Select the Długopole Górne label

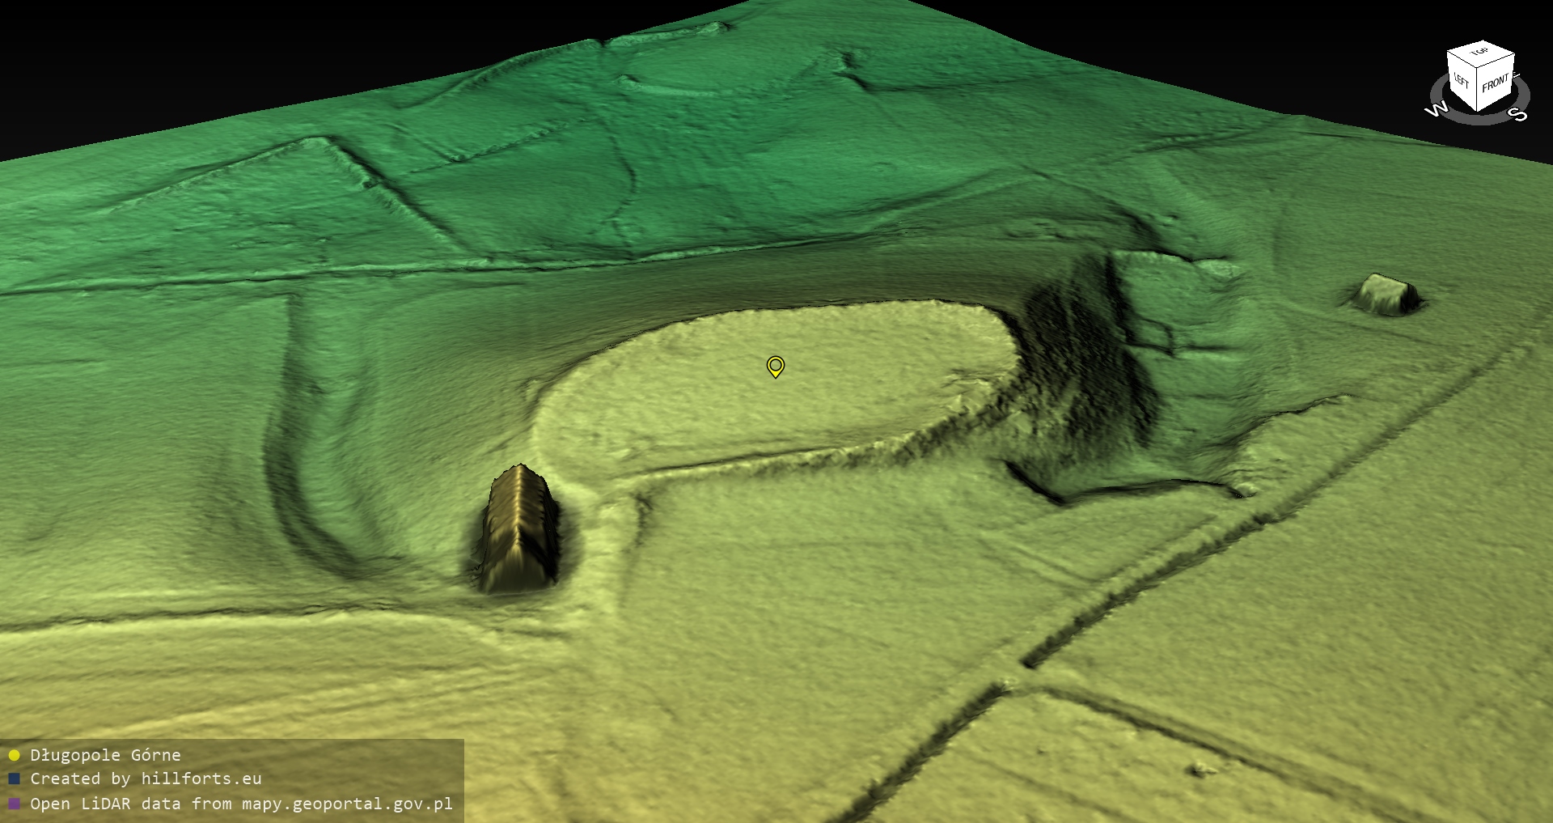coord(105,755)
